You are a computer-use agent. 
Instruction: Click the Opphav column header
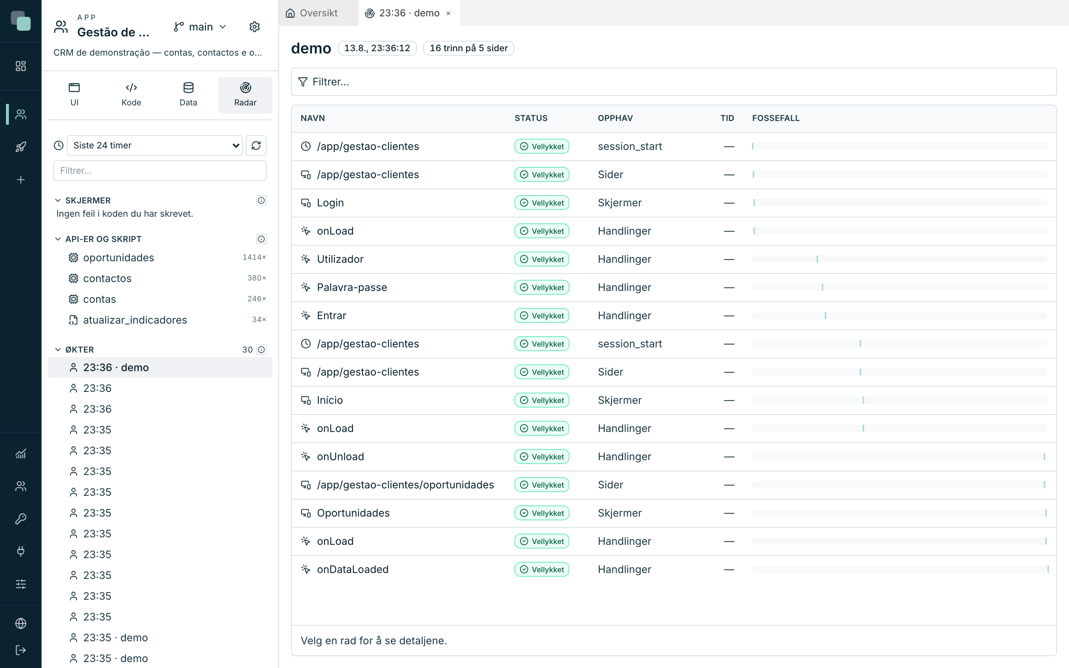[615, 118]
